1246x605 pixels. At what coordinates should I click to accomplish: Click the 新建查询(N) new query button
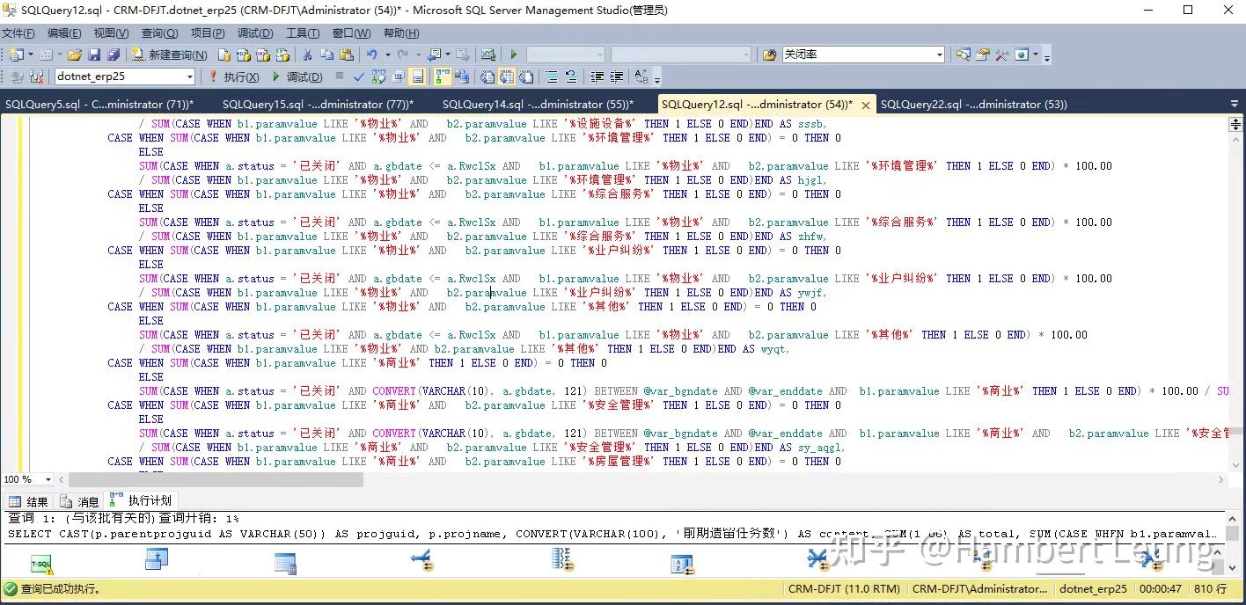coord(169,55)
